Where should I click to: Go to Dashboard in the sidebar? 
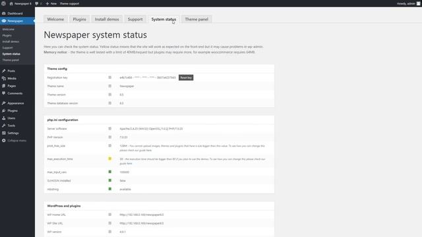(15, 13)
